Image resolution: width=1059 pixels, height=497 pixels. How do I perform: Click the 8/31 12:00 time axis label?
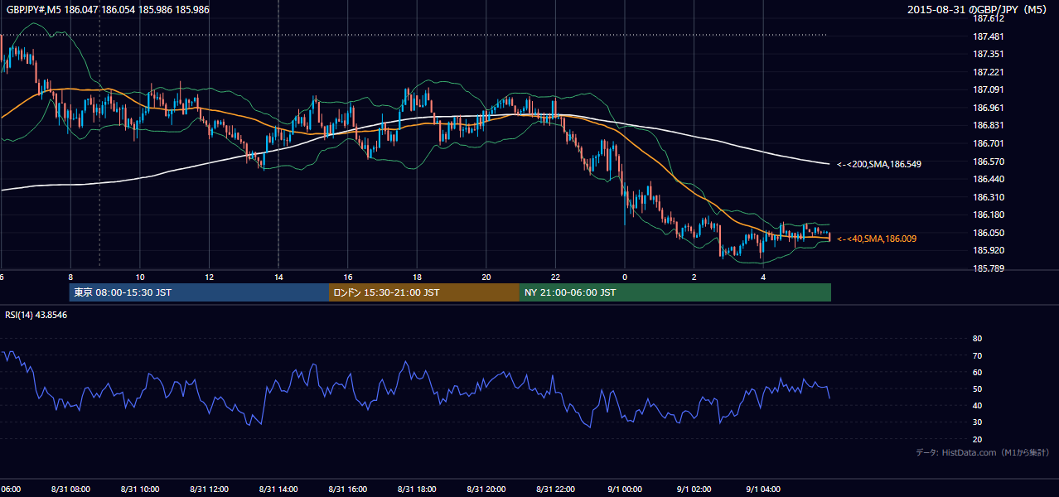click(209, 489)
